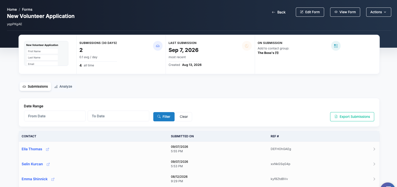Click the grid icon beside On Submission
Image resolution: width=397 pixels, height=187 pixels.
click(336, 46)
